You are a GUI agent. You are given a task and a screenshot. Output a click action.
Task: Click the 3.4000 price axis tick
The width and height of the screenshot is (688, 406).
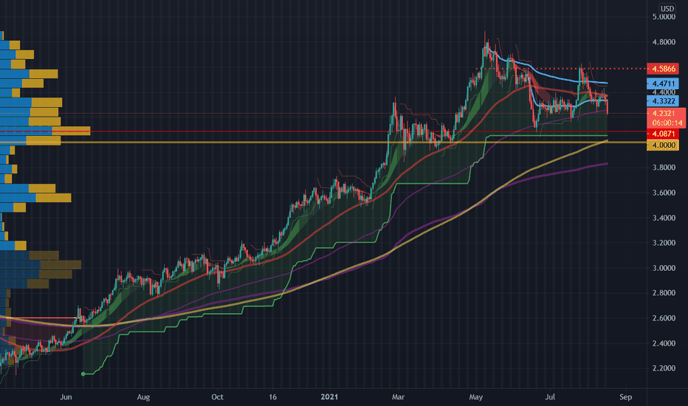[664, 218]
